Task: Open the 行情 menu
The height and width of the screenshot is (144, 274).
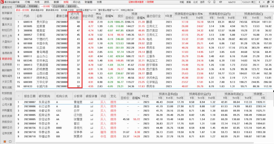Action: (x=27, y=2)
